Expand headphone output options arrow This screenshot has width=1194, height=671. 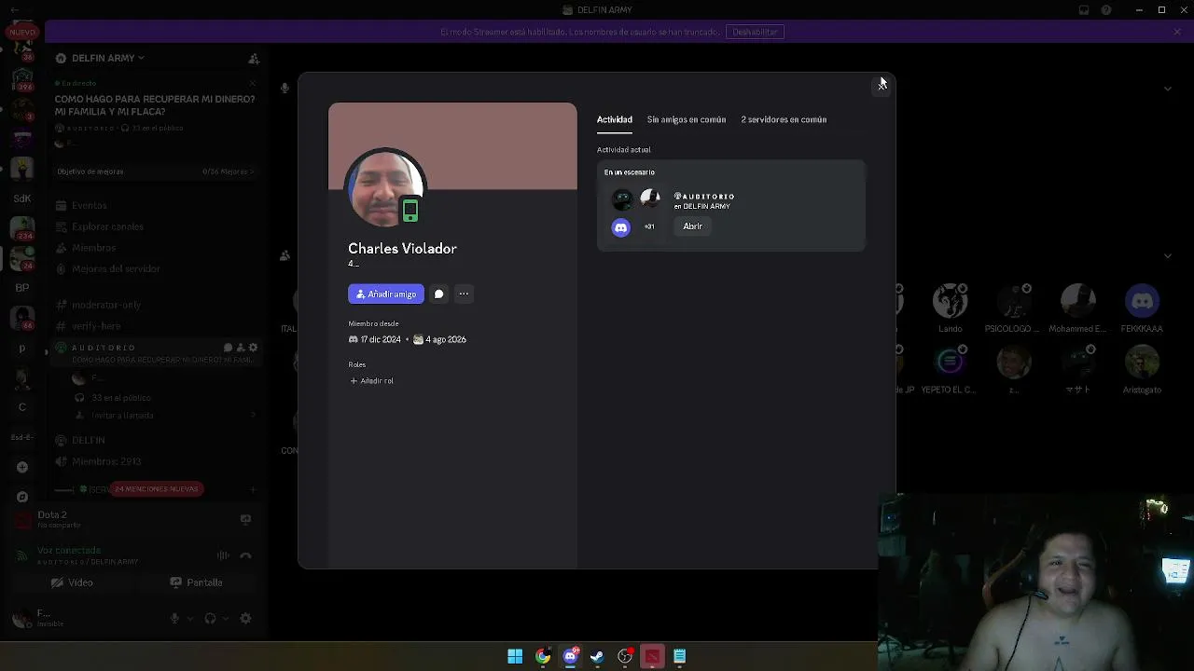pos(226,619)
